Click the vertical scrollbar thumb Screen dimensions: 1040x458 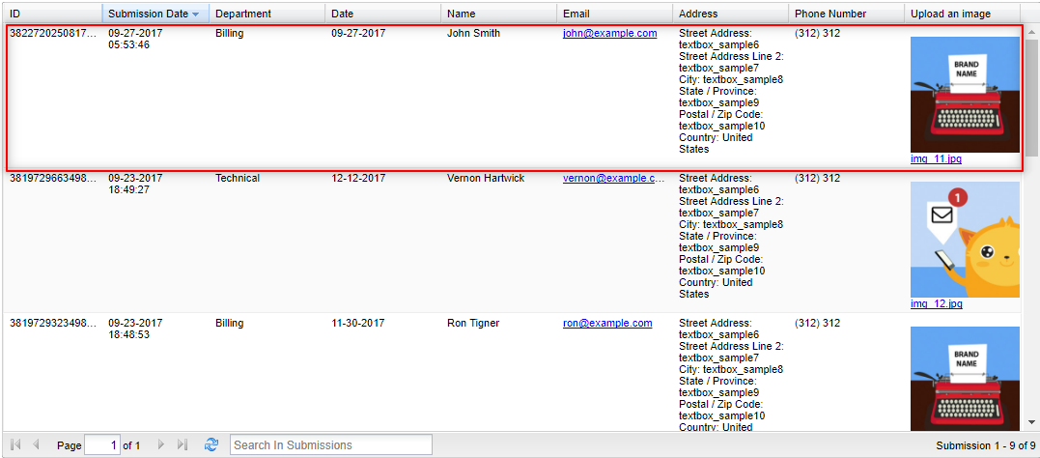pos(1031,99)
